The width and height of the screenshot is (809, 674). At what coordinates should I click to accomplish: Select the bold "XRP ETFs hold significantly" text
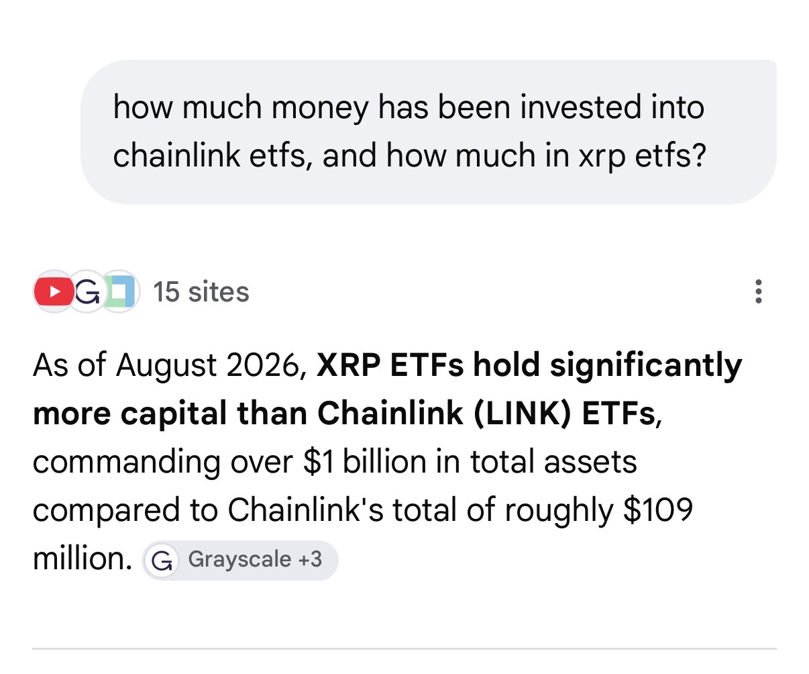pos(529,366)
